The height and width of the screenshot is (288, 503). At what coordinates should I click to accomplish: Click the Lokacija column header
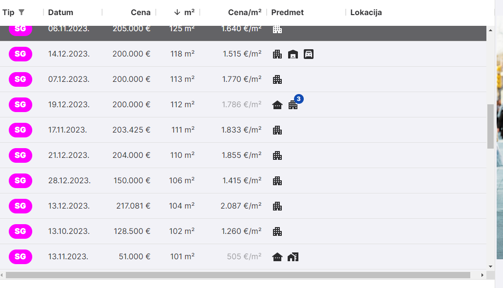[x=366, y=12]
